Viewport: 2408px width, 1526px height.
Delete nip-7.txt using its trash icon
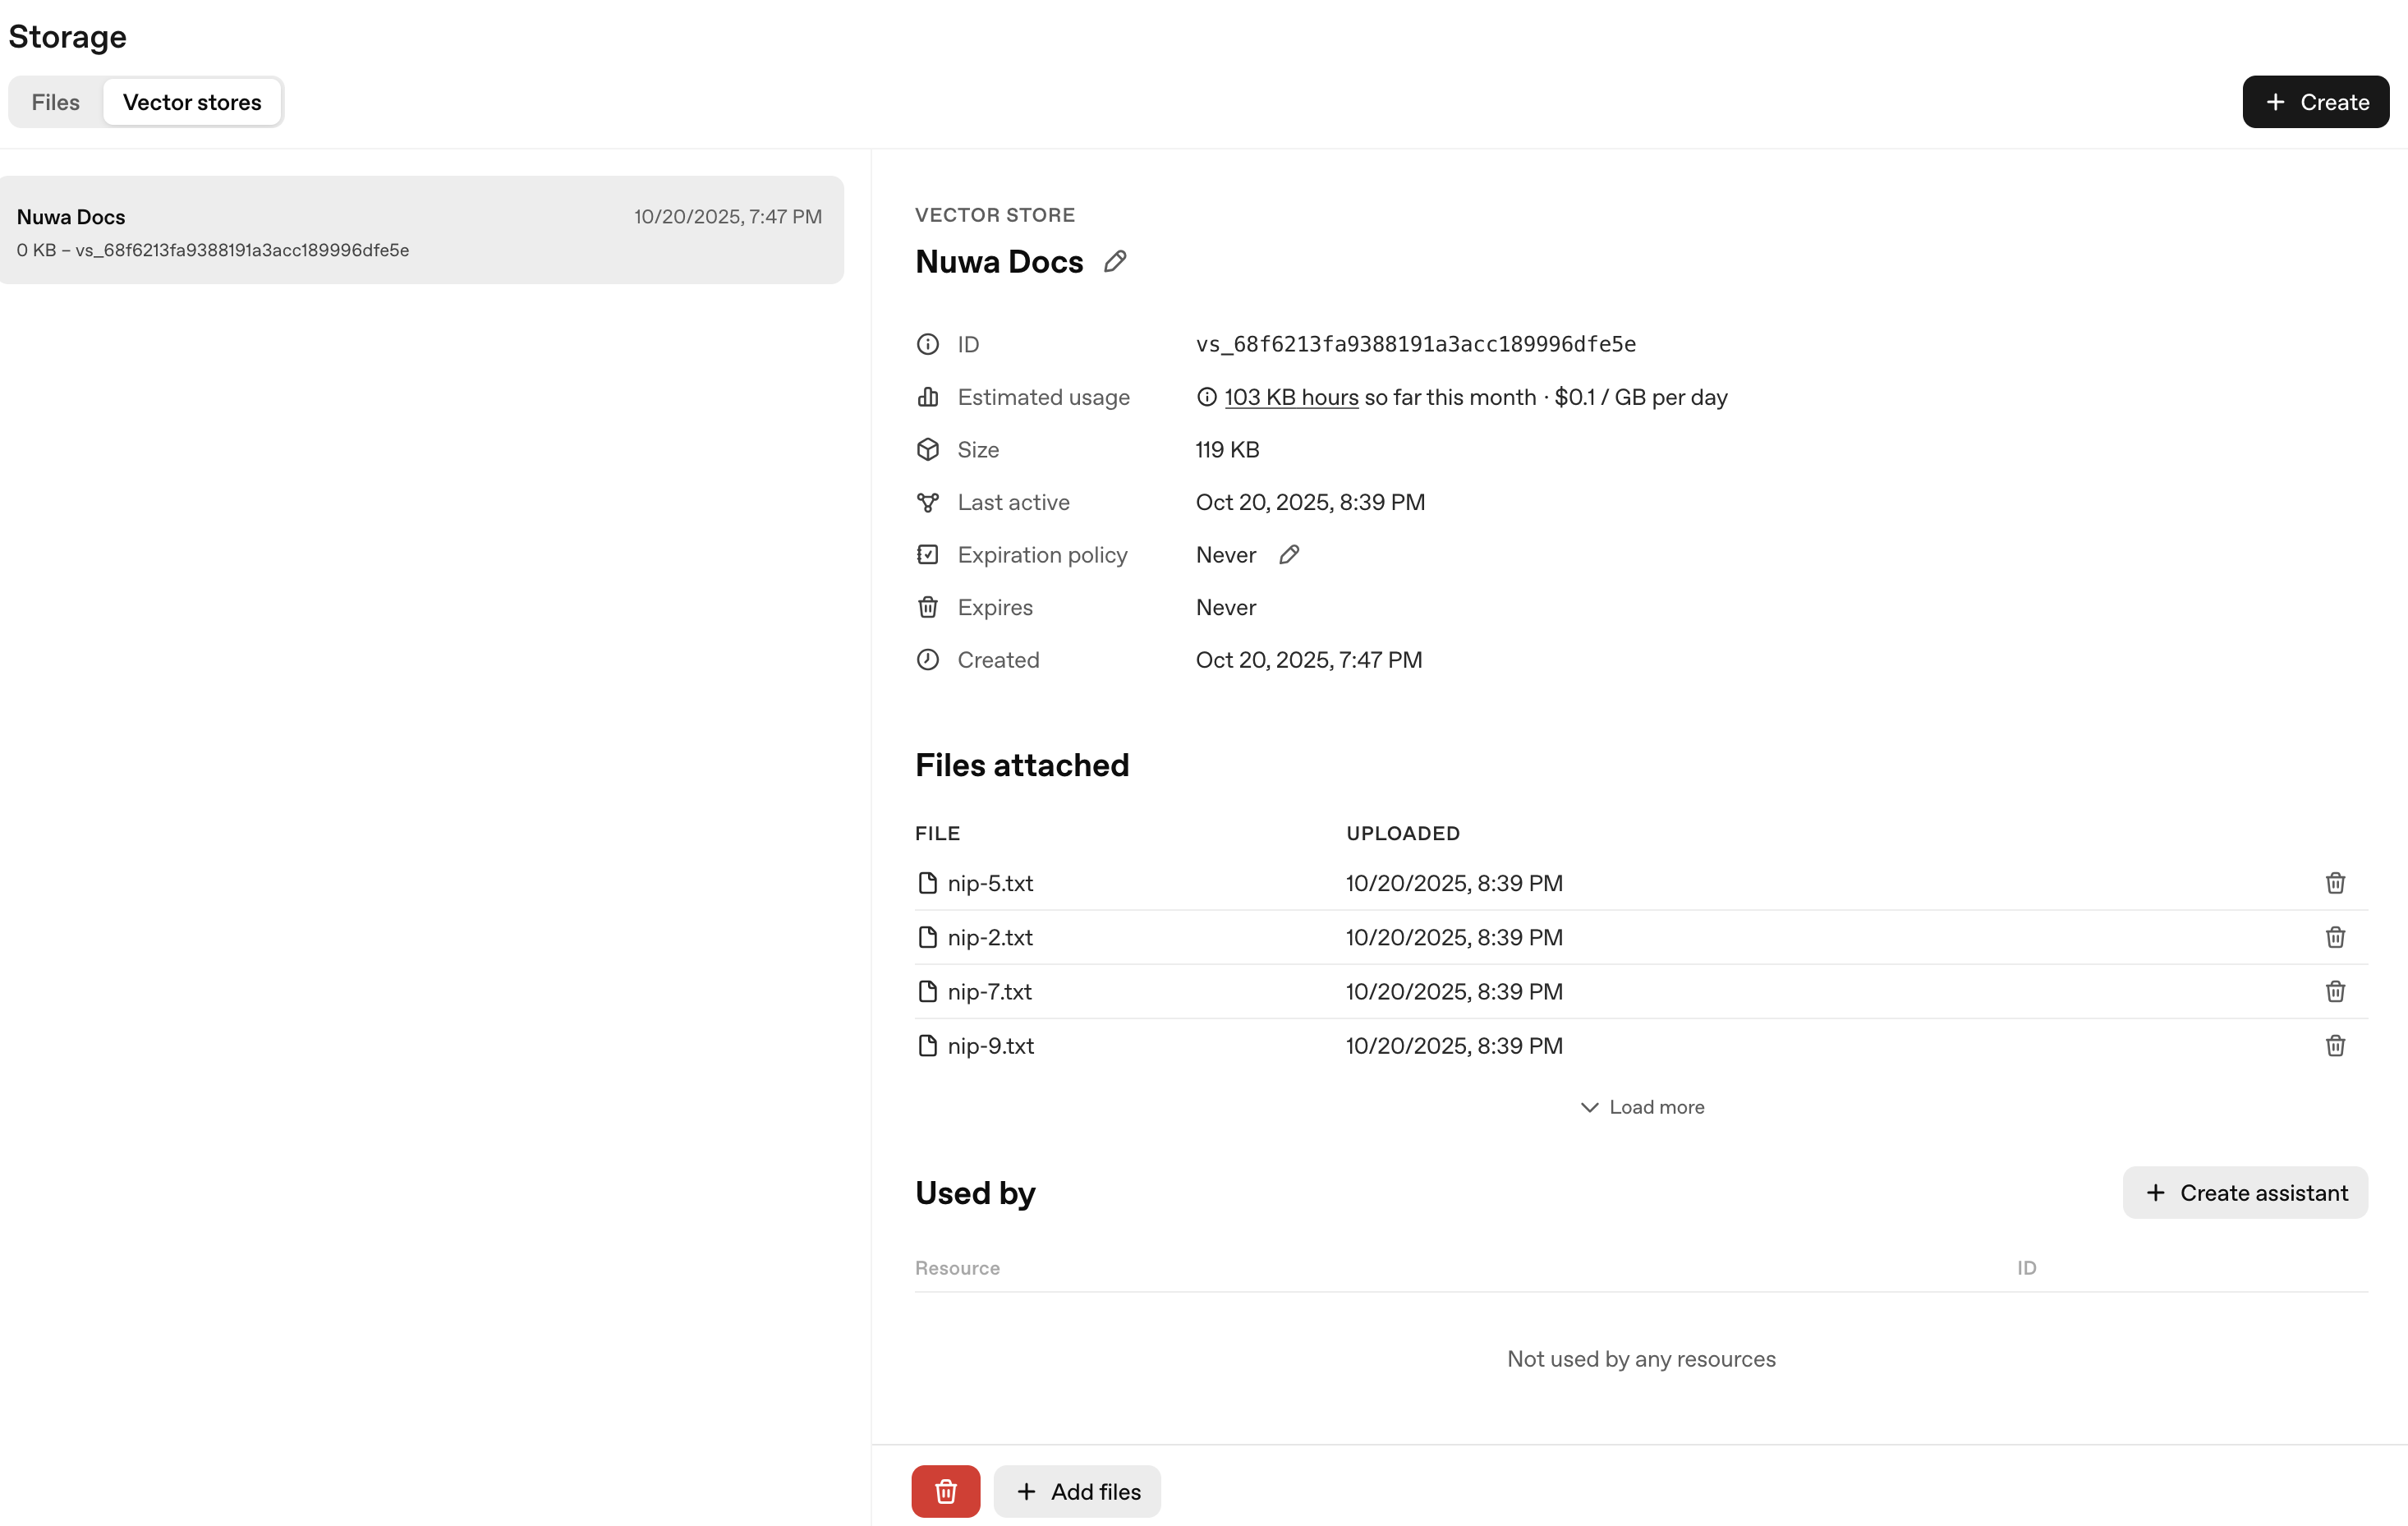(2335, 991)
